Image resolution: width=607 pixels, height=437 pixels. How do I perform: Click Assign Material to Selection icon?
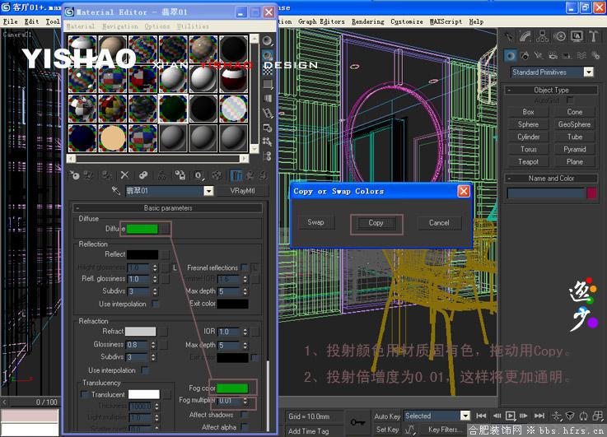tap(105, 175)
